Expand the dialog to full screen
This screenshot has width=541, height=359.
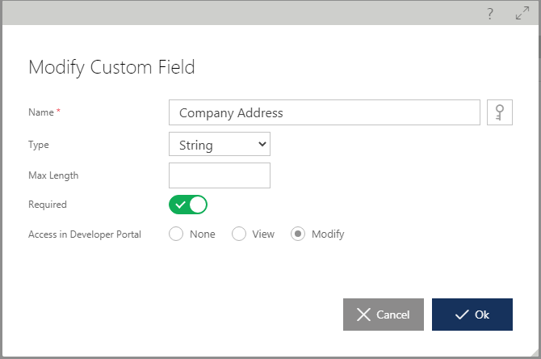pos(522,14)
